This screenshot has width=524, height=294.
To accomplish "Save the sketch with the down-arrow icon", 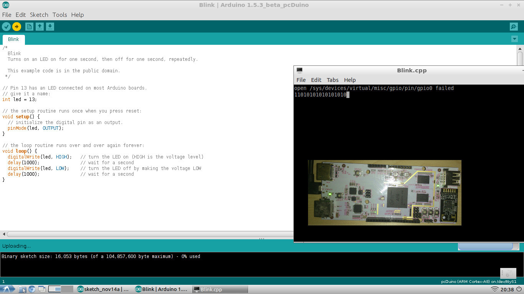I will 50,26.
